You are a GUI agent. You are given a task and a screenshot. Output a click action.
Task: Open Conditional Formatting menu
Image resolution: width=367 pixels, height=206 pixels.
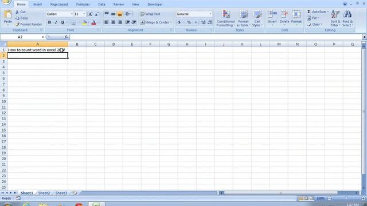click(x=225, y=18)
